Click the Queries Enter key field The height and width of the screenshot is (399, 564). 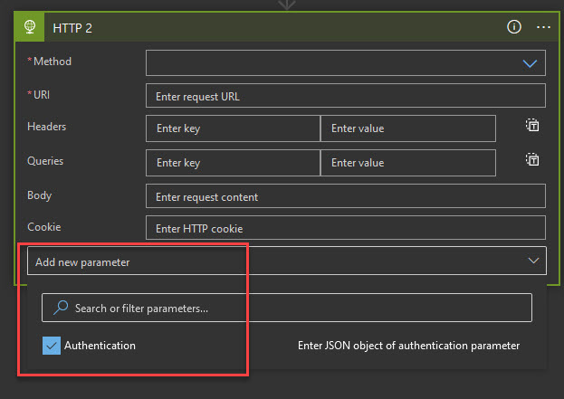[233, 163]
